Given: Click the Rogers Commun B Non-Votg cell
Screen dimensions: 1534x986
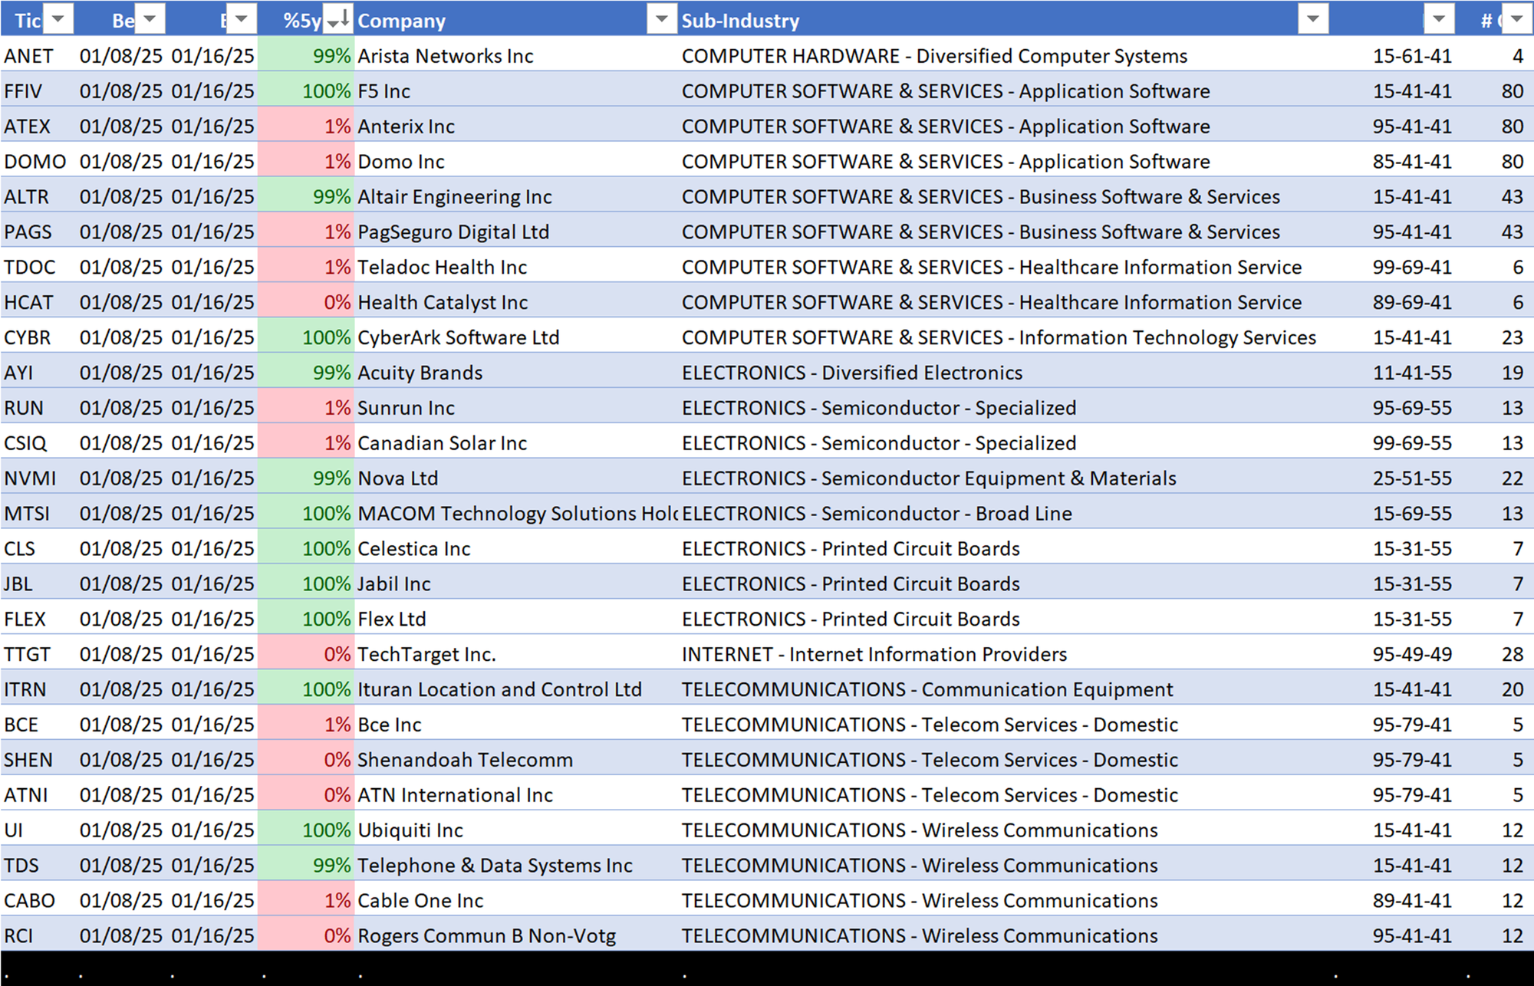Looking at the screenshot, I should click(x=486, y=935).
